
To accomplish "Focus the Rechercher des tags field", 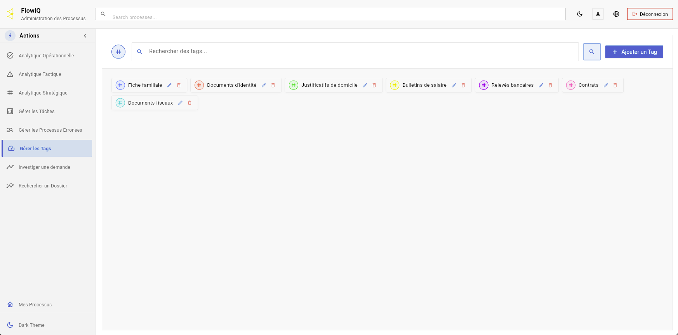I will point(355,52).
